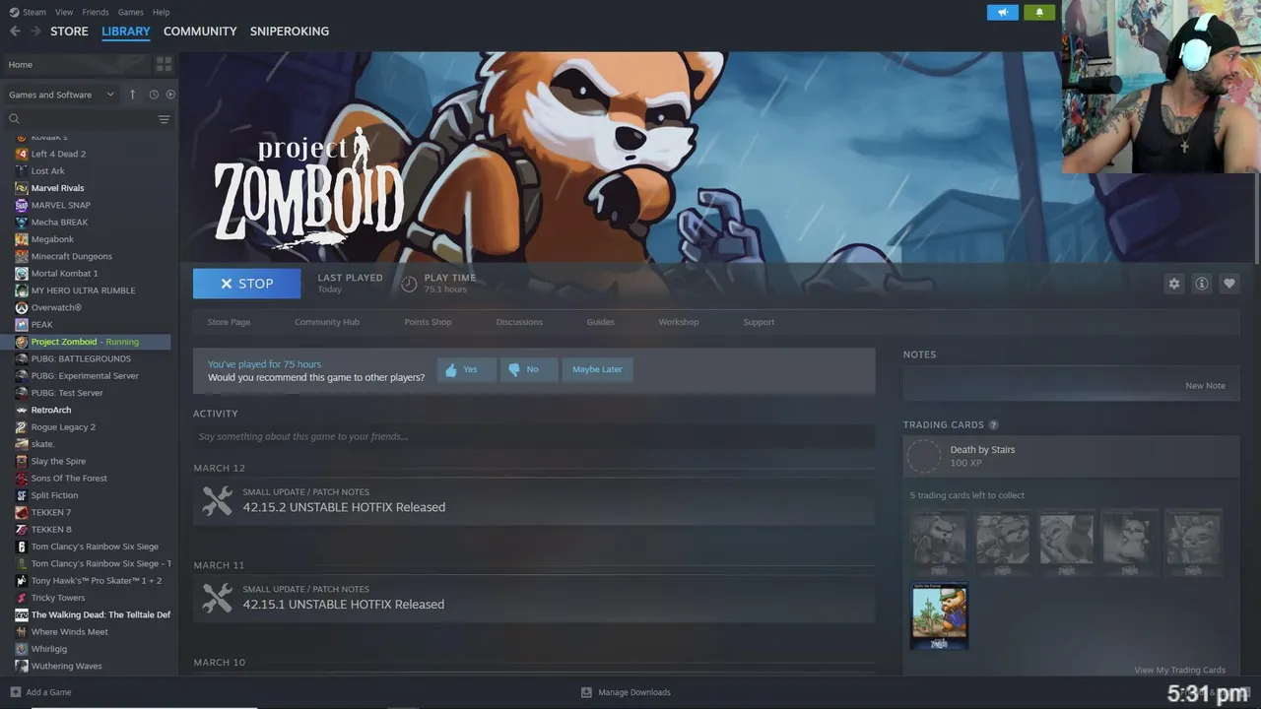Select Rogue Legacy 2 in library
This screenshot has width=1261, height=709.
tap(63, 427)
